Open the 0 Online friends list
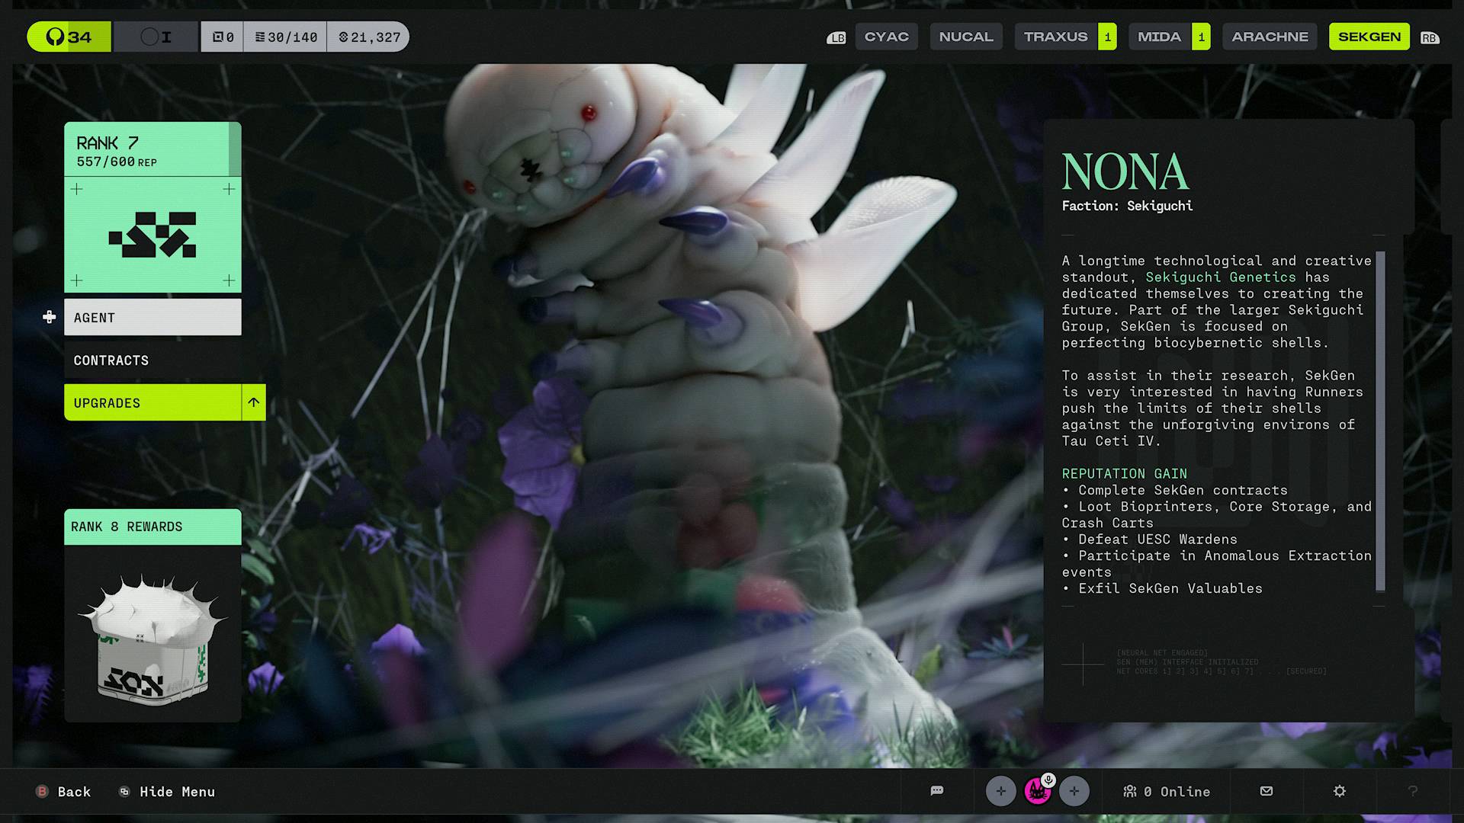Image resolution: width=1464 pixels, height=823 pixels. [1167, 791]
